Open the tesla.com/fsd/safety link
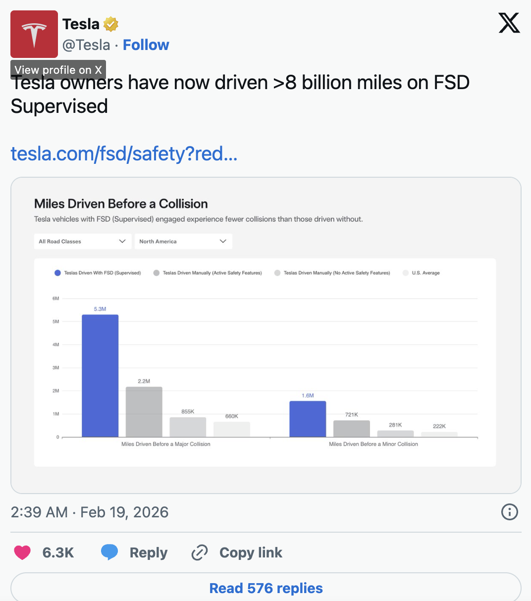Viewport: 531px width, 601px height. click(124, 154)
